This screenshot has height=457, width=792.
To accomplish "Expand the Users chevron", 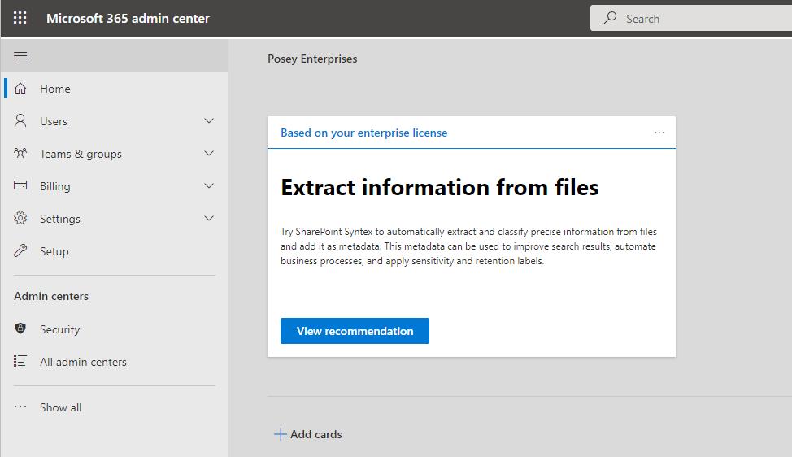I will (209, 120).
